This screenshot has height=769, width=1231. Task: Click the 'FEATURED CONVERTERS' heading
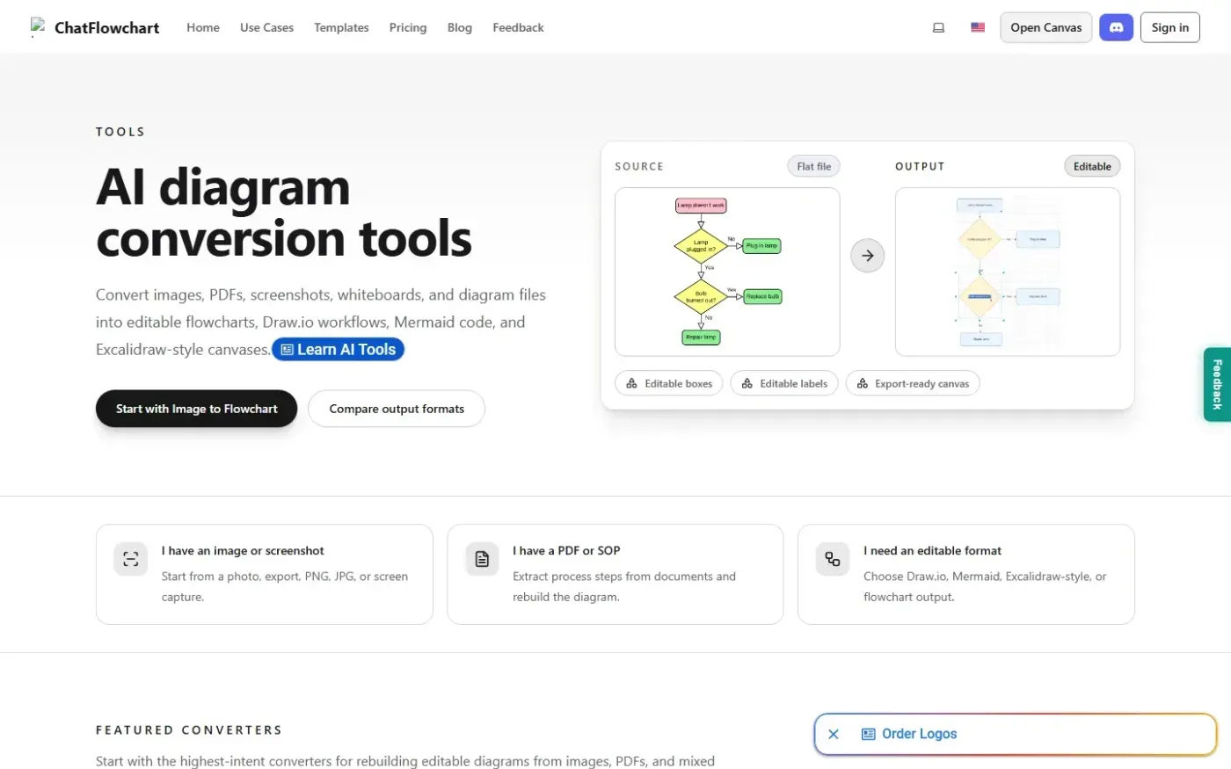[189, 730]
